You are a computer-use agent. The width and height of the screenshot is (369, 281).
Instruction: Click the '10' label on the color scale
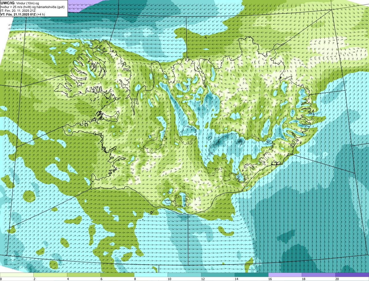[169, 279]
